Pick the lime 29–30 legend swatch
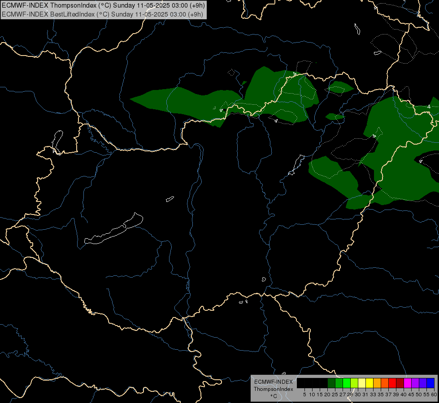 click(x=354, y=383)
